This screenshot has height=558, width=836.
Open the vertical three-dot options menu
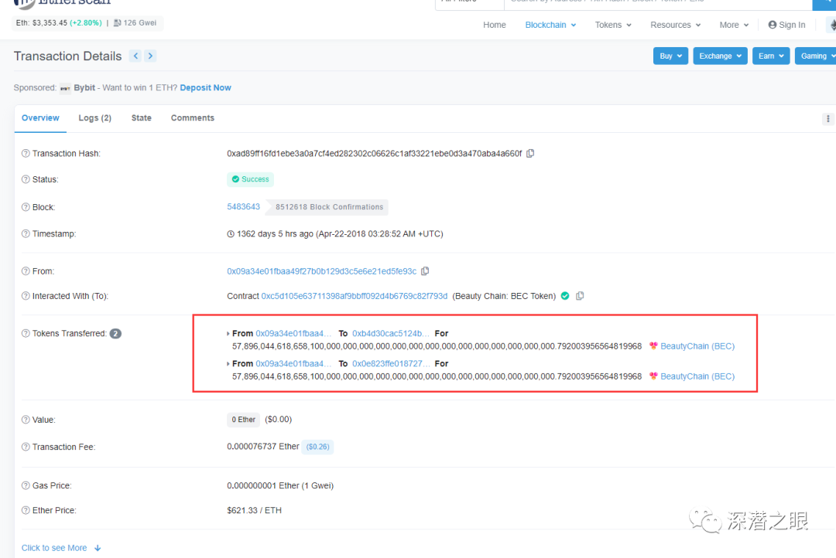(x=827, y=119)
